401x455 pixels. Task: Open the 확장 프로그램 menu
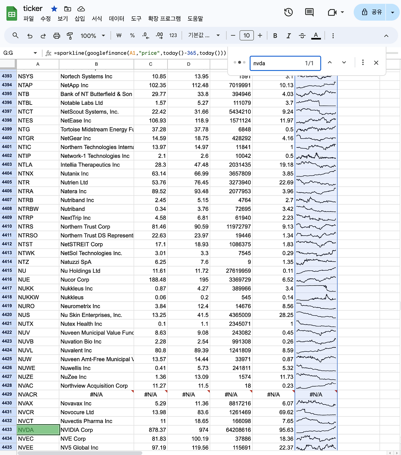tap(164, 19)
